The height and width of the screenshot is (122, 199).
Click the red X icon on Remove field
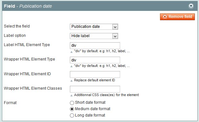coord(165,17)
